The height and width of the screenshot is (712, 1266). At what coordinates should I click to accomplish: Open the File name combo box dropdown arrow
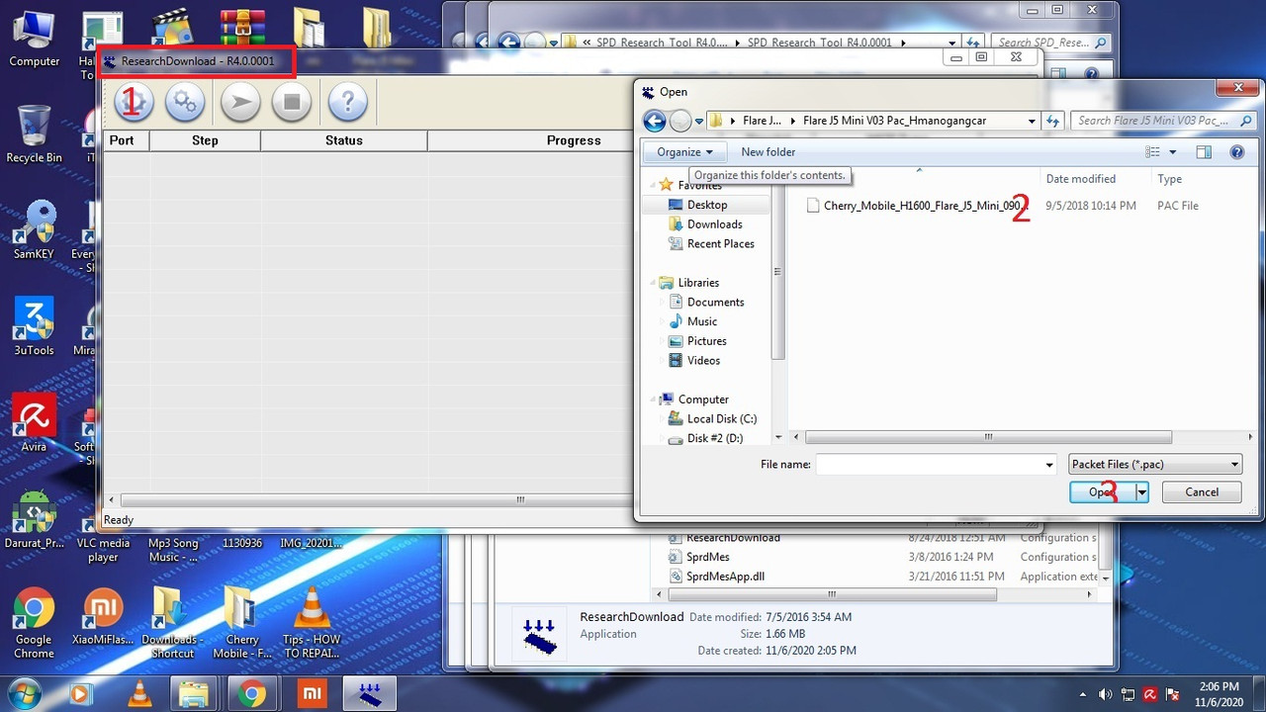[1049, 465]
